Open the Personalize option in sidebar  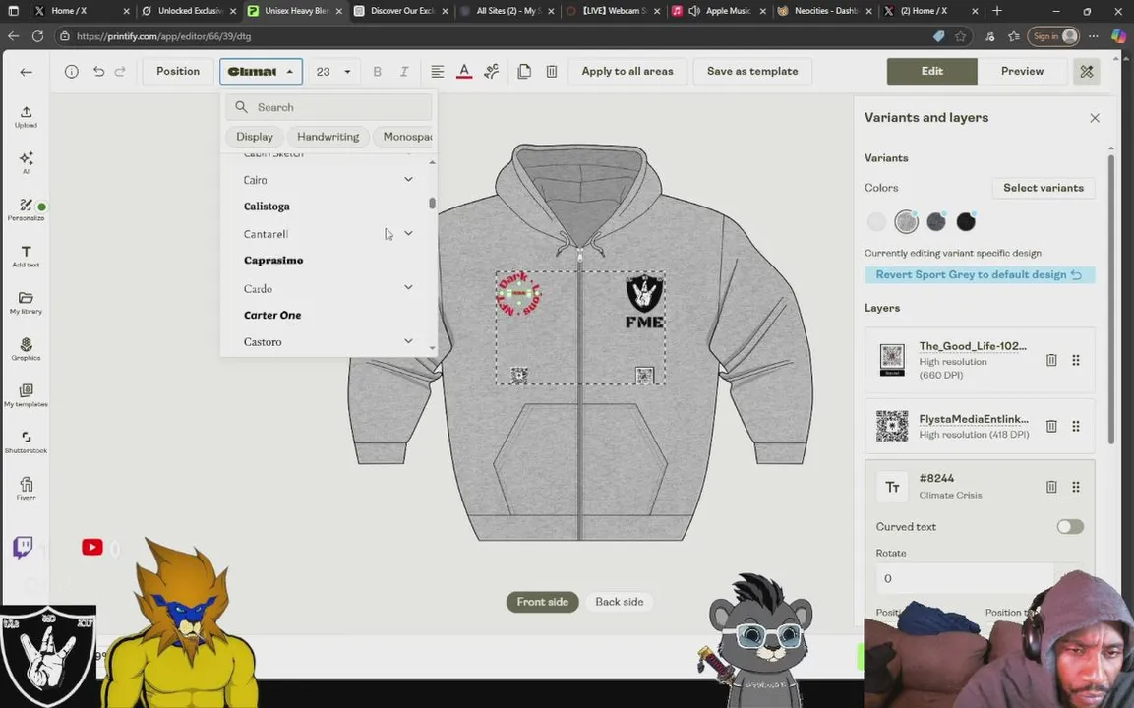pos(26,209)
